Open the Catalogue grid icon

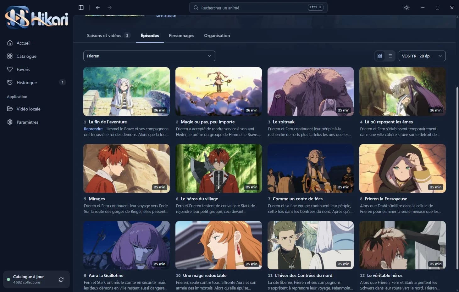pos(10,56)
